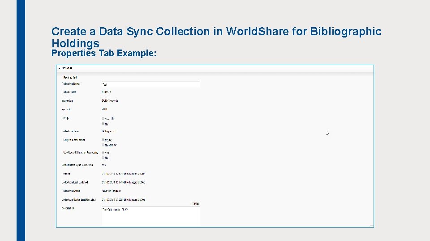Screen dimensions: 430x241
Task: Click the Collection Name input field
Action: click(151, 85)
